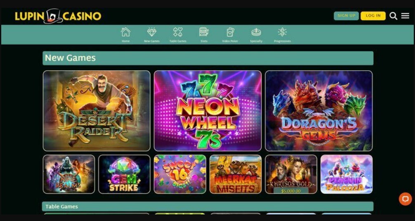Open the Home house icon

click(x=125, y=32)
